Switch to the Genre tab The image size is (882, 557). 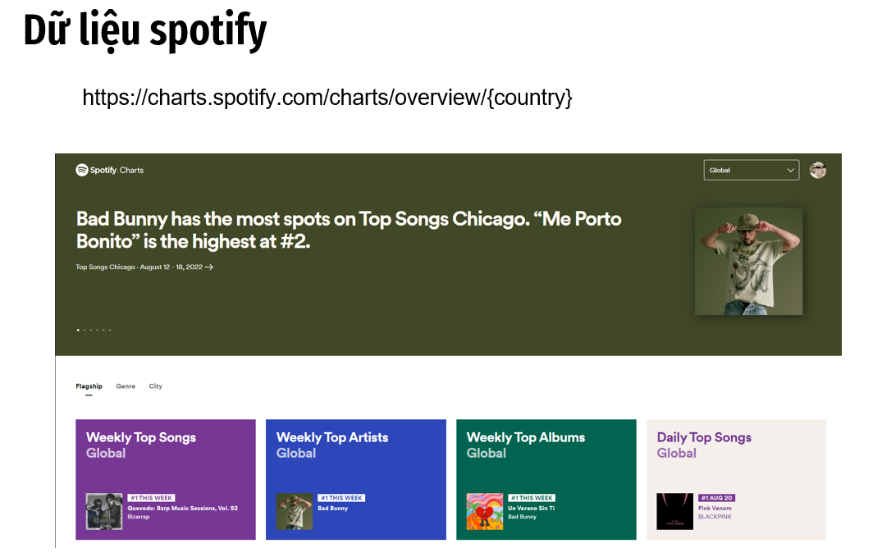click(125, 386)
